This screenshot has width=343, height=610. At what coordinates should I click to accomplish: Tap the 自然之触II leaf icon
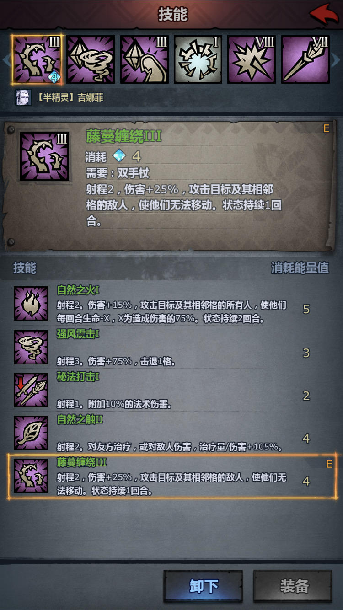(31, 433)
